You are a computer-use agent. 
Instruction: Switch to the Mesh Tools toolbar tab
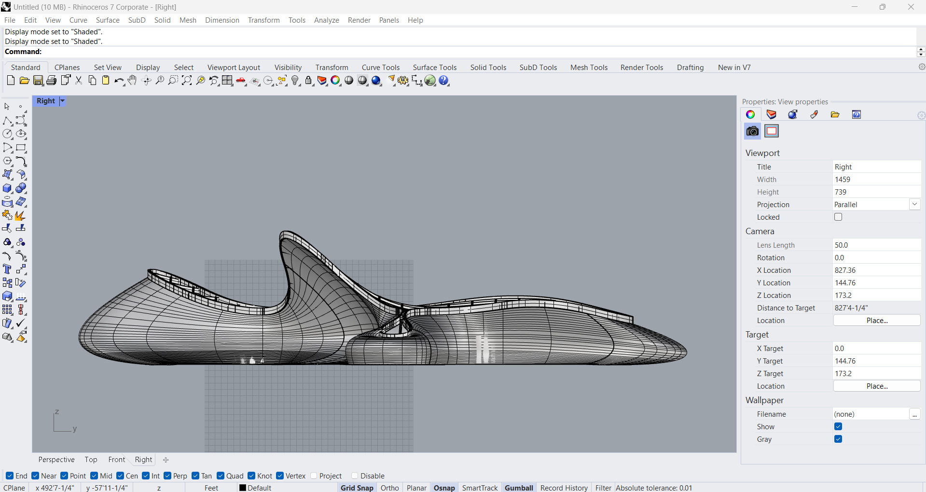point(589,68)
